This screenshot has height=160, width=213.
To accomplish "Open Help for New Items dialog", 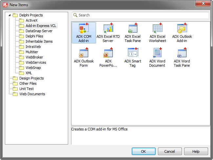I will point(196,151).
